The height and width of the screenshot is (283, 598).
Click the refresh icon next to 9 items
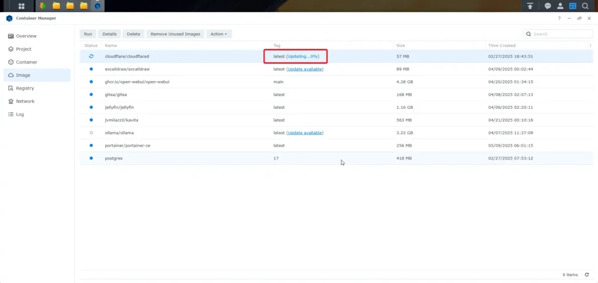pos(586,275)
